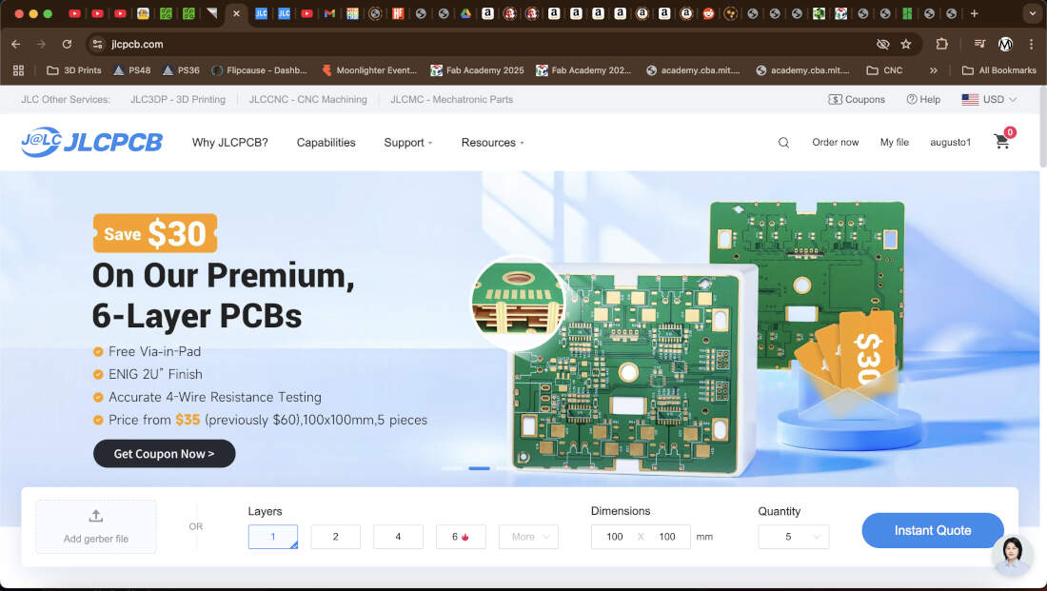Open the USD currency dropdown
1047x591 pixels.
[989, 100]
